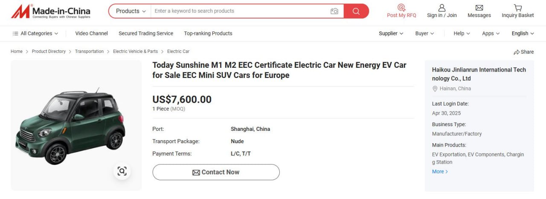
Task: Expand the Supplier dropdown
Action: [x=391, y=33]
